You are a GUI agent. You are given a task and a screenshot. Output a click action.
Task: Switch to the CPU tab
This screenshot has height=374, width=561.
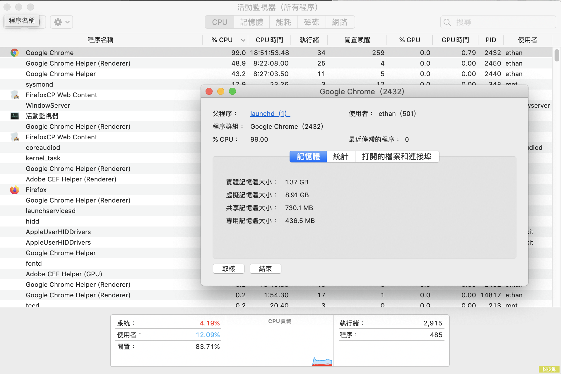(220, 22)
